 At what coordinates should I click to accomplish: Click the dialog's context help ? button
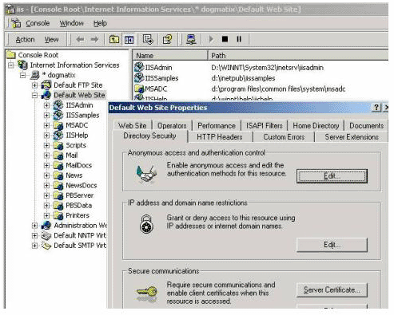click(376, 108)
